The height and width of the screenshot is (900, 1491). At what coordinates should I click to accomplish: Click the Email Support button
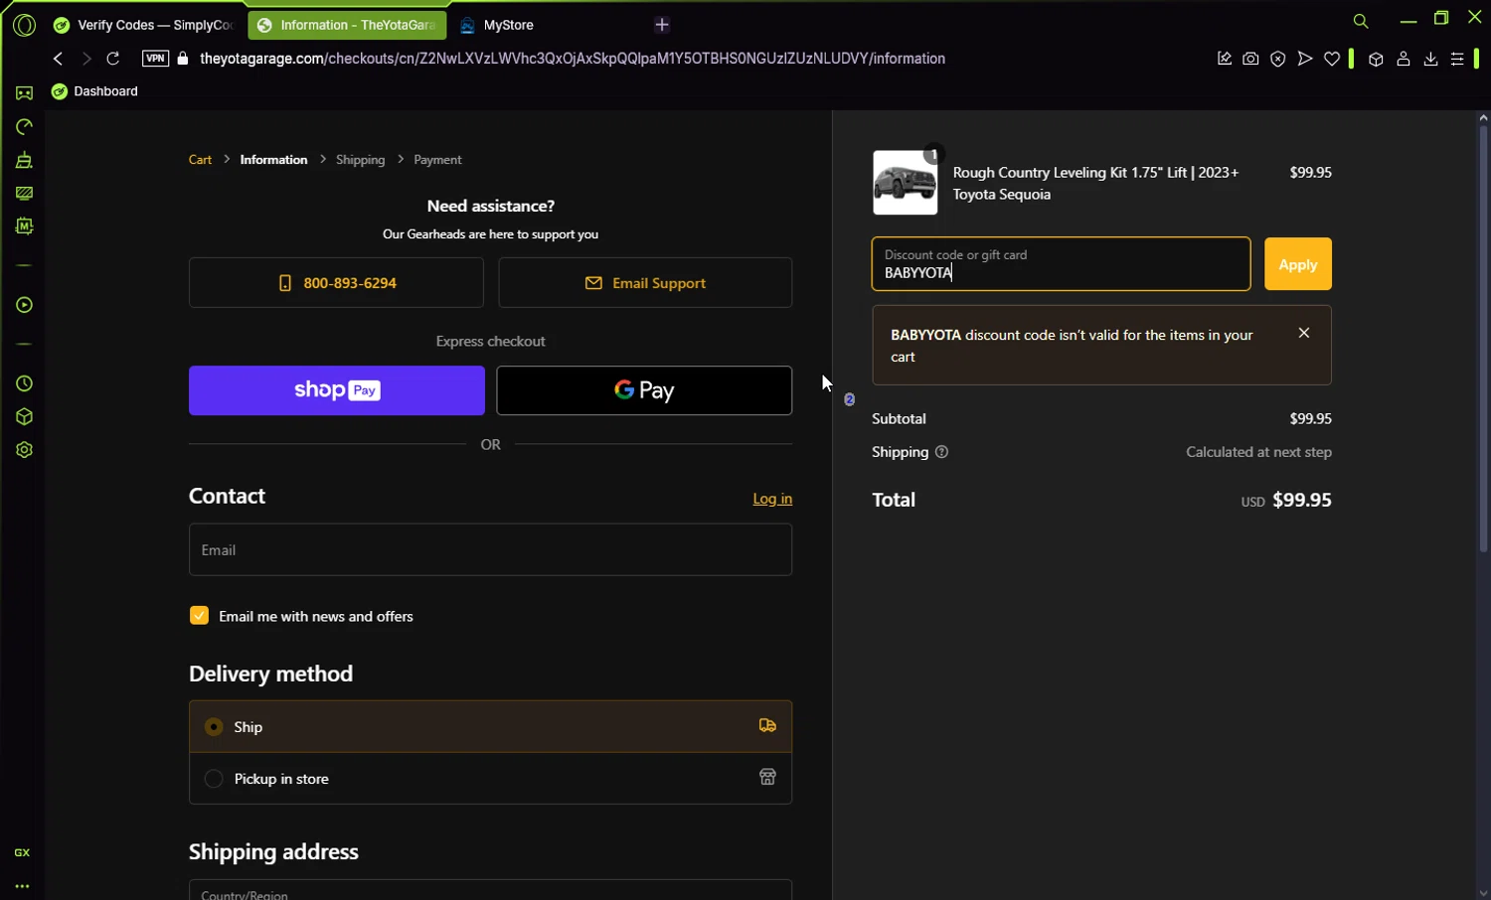pyautogui.click(x=645, y=283)
